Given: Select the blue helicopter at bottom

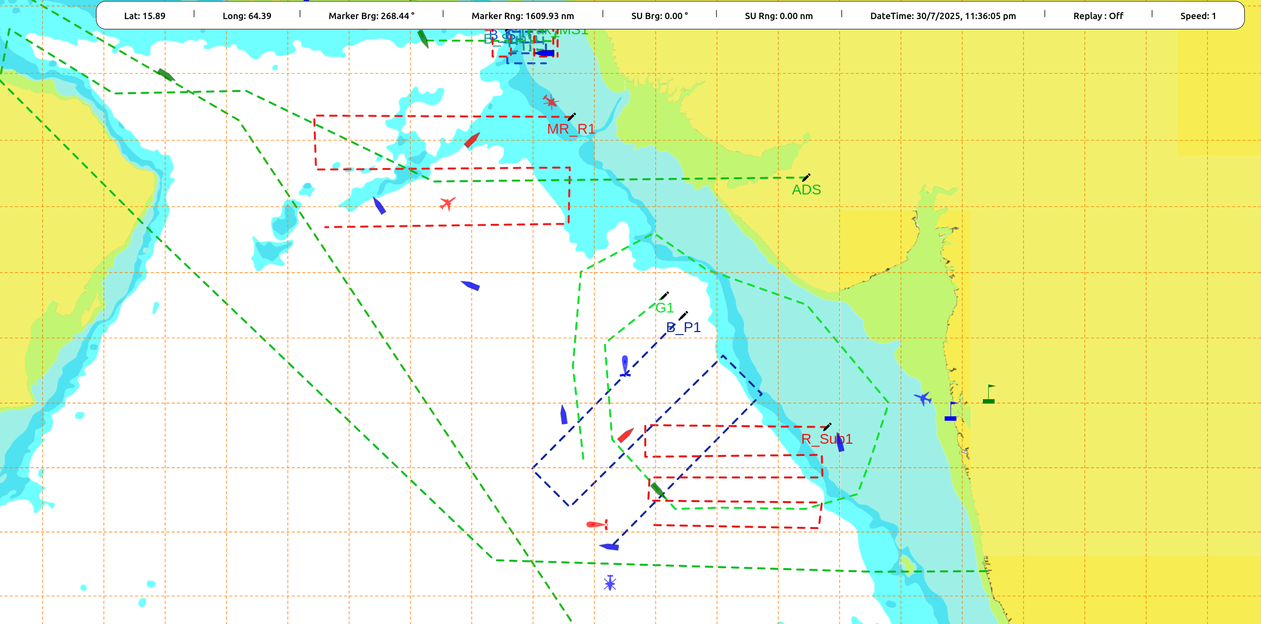Looking at the screenshot, I should click(x=610, y=583).
